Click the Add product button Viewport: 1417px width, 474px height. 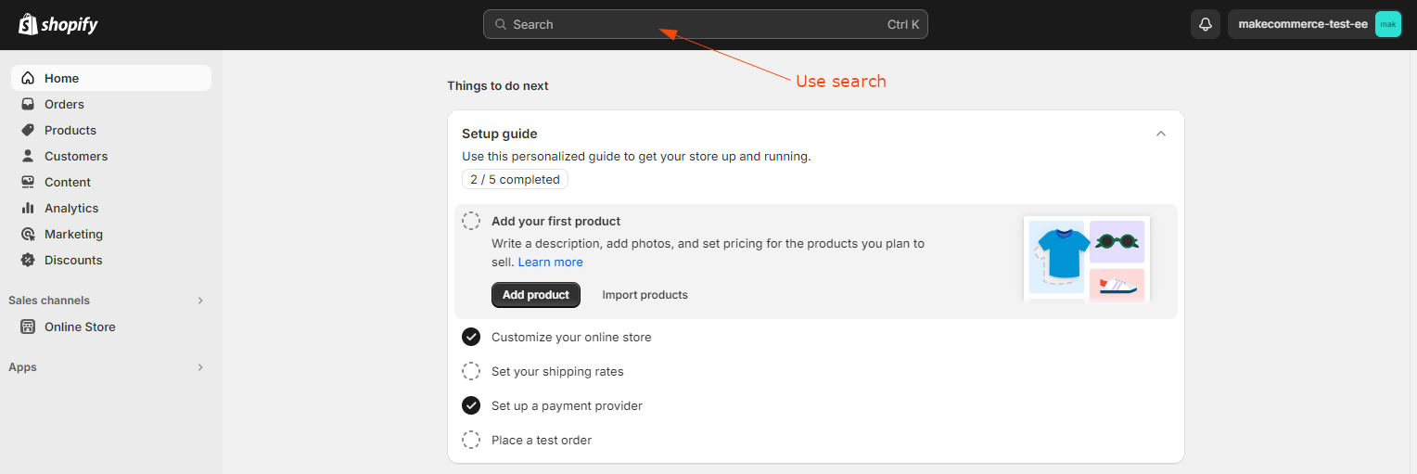536,295
